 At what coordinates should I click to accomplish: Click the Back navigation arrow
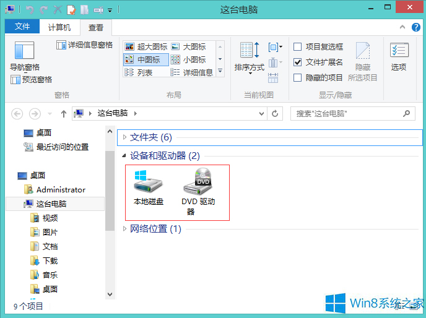(x=17, y=113)
